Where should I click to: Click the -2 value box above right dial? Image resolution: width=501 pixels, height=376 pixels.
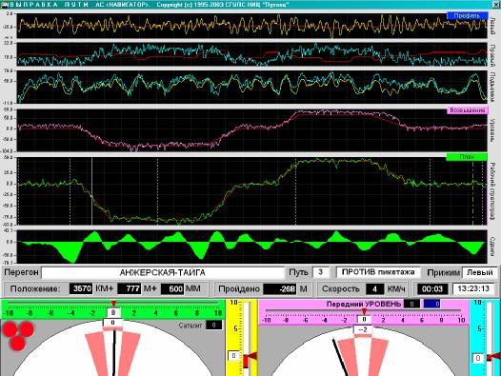tap(363, 329)
